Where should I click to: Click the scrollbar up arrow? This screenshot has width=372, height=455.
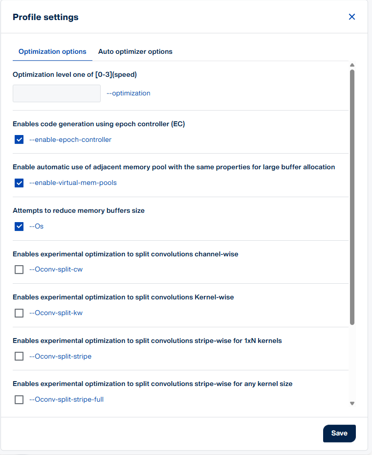pyautogui.click(x=352, y=65)
